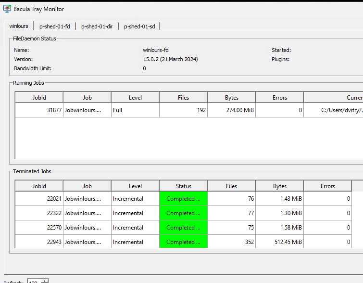363x283 pixels.
Task: Increase the Refresh interval with the spinner arrow
Action: [45, 281]
